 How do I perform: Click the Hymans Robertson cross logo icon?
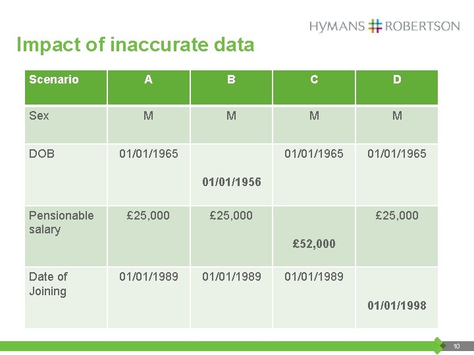(x=375, y=26)
